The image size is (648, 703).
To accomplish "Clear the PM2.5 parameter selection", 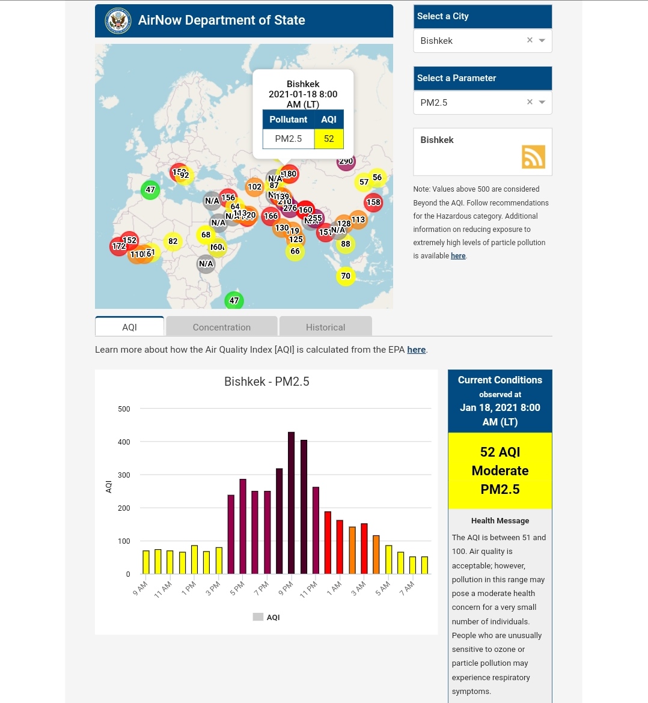I will [530, 102].
